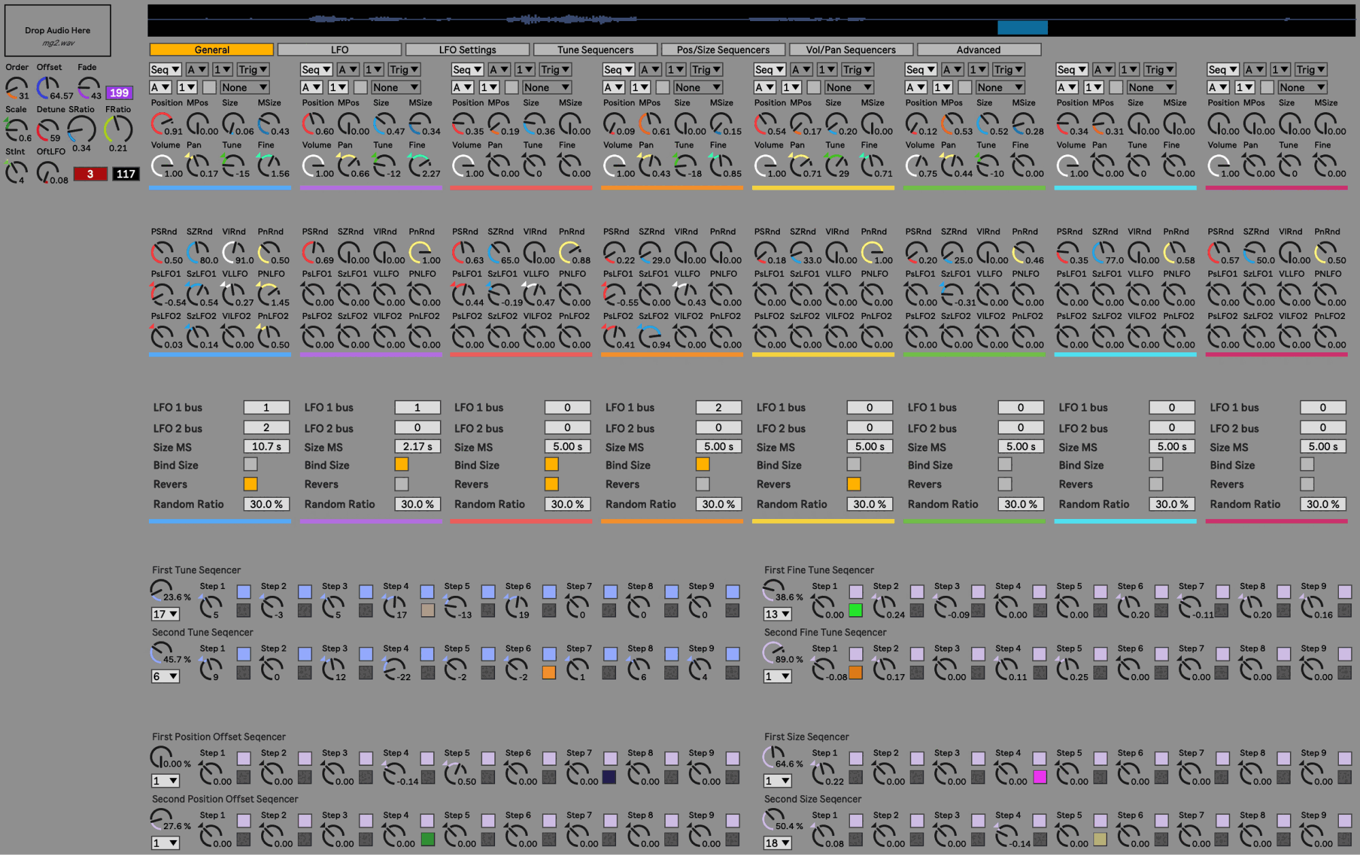Edit the Size MS field showing 10.7 s
1360x855 pixels.
click(267, 446)
